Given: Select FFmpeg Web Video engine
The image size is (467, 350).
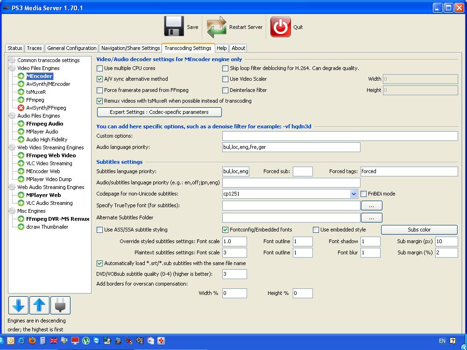Looking at the screenshot, I should tap(51, 155).
